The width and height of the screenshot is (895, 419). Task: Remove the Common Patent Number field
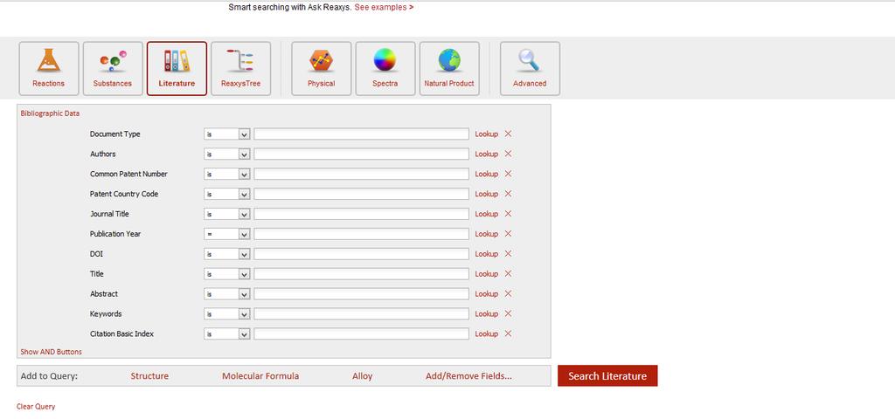[508, 174]
